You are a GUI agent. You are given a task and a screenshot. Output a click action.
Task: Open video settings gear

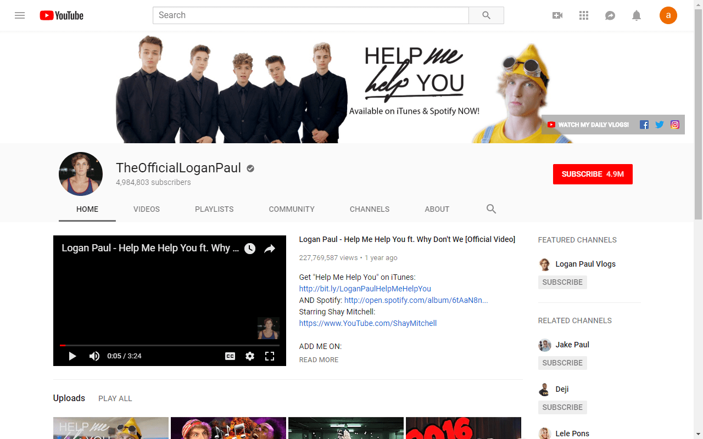(x=250, y=356)
